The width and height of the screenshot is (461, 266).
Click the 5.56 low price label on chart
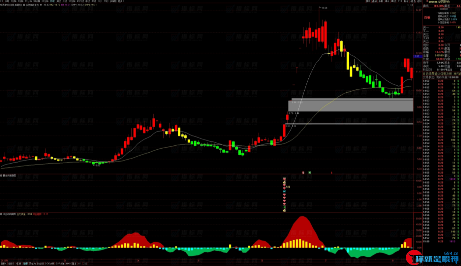(97, 166)
